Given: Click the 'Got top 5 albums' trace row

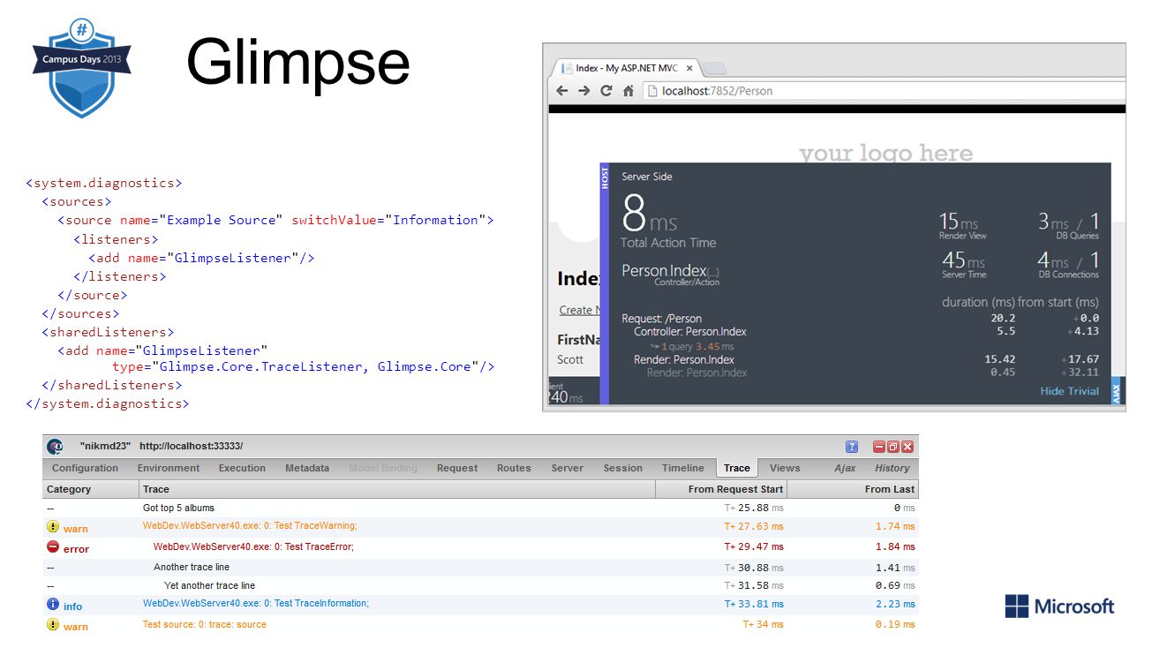Looking at the screenshot, I should (480, 509).
